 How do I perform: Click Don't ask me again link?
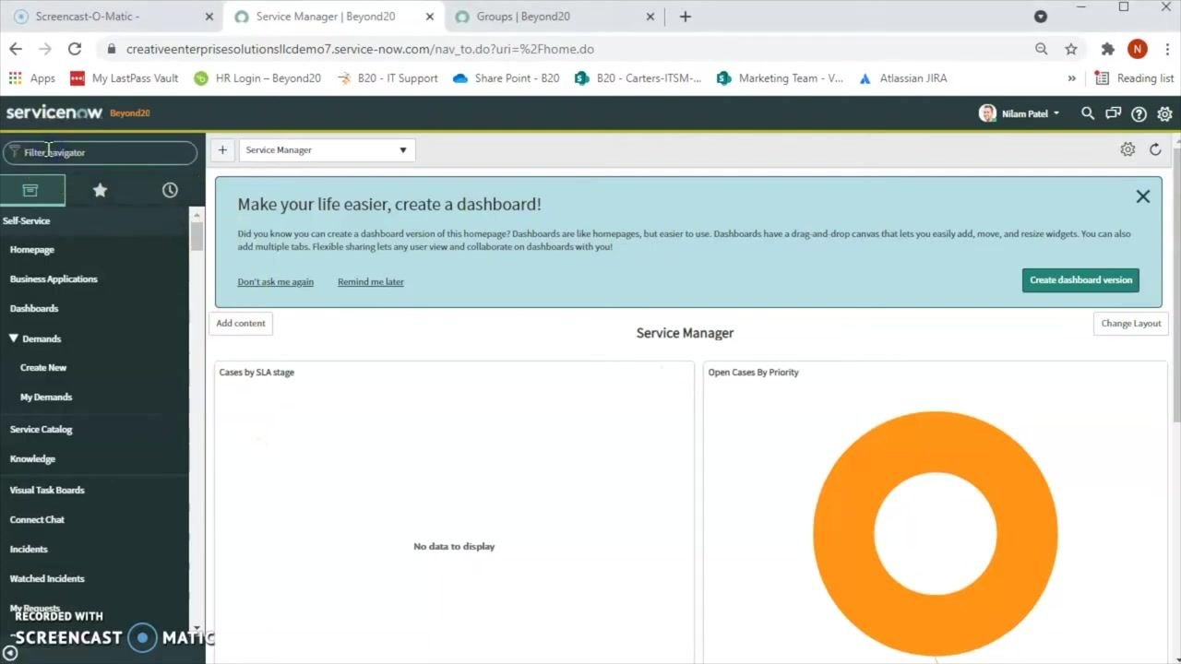[x=275, y=282]
